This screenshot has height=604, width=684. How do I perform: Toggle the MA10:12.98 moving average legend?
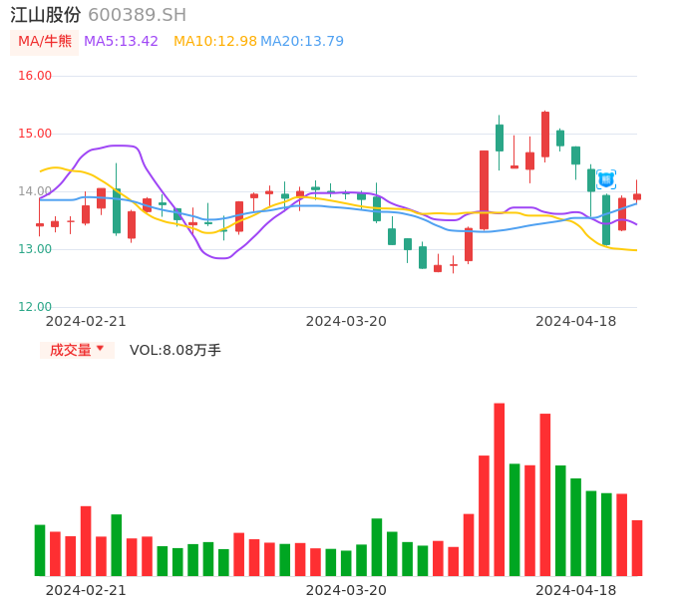(214, 42)
